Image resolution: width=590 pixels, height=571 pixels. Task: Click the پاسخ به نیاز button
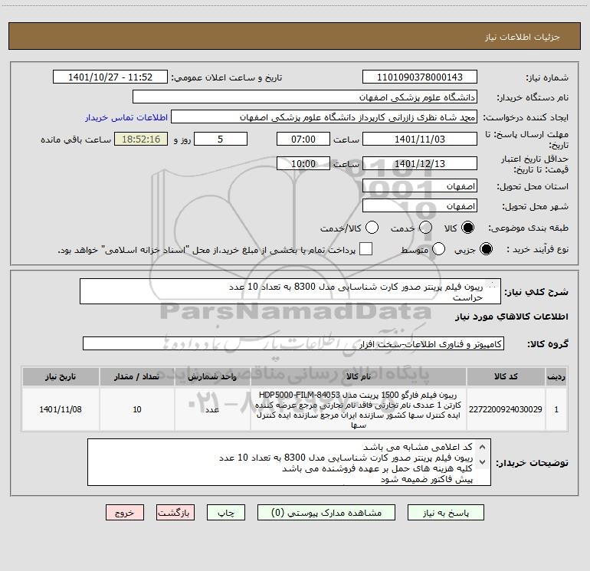pos(445,513)
